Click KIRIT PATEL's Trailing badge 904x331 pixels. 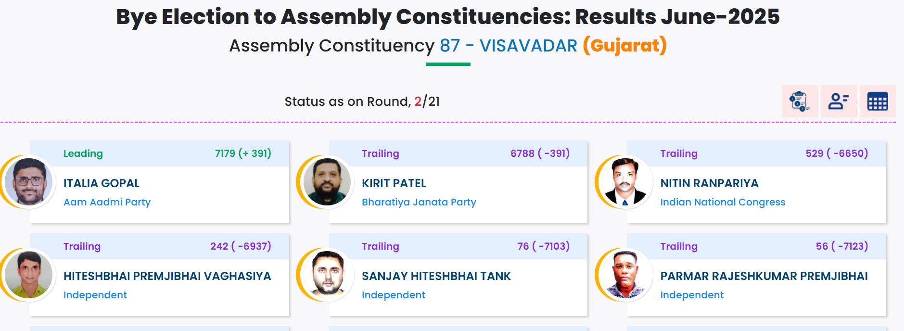(x=380, y=153)
